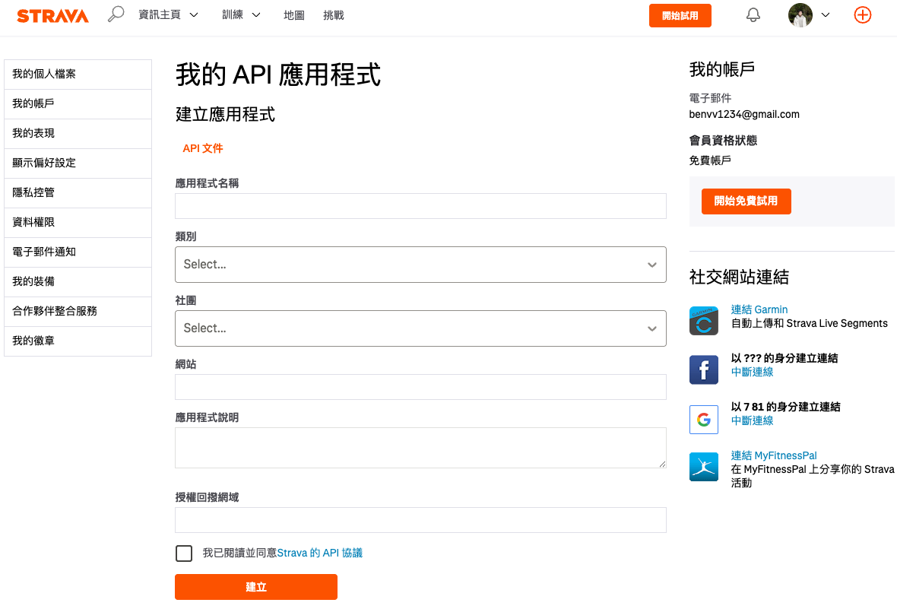Focus the 應用程式名稱 input field
This screenshot has height=609, width=897.
[420, 206]
